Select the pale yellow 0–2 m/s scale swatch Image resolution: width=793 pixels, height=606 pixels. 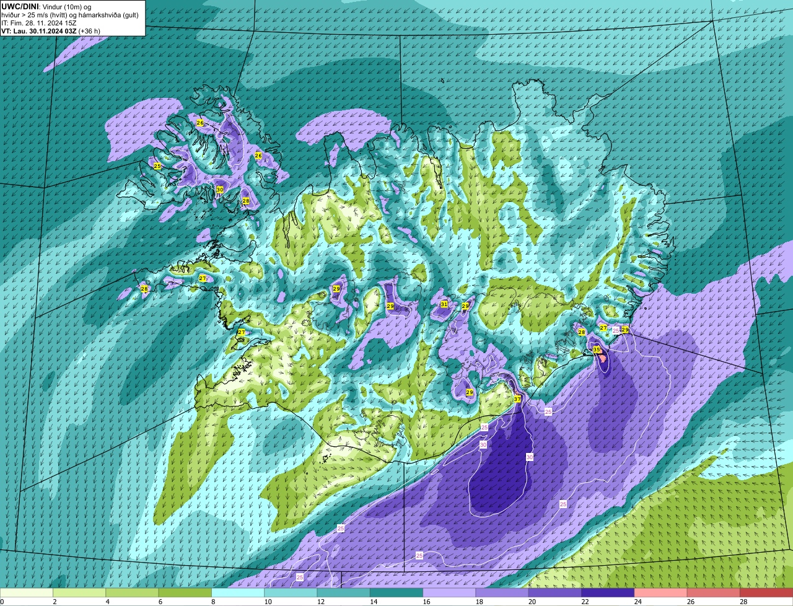(27, 592)
